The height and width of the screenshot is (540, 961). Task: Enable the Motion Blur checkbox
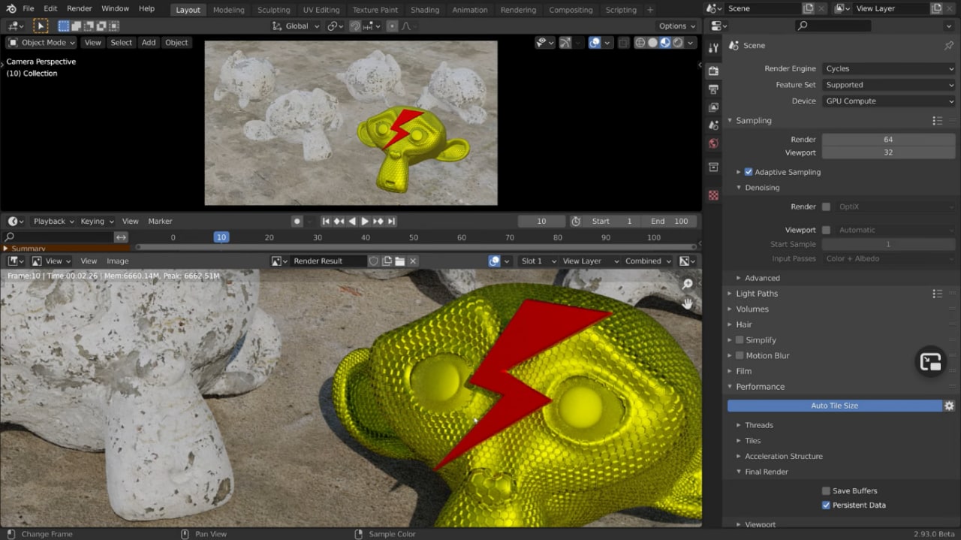740,356
